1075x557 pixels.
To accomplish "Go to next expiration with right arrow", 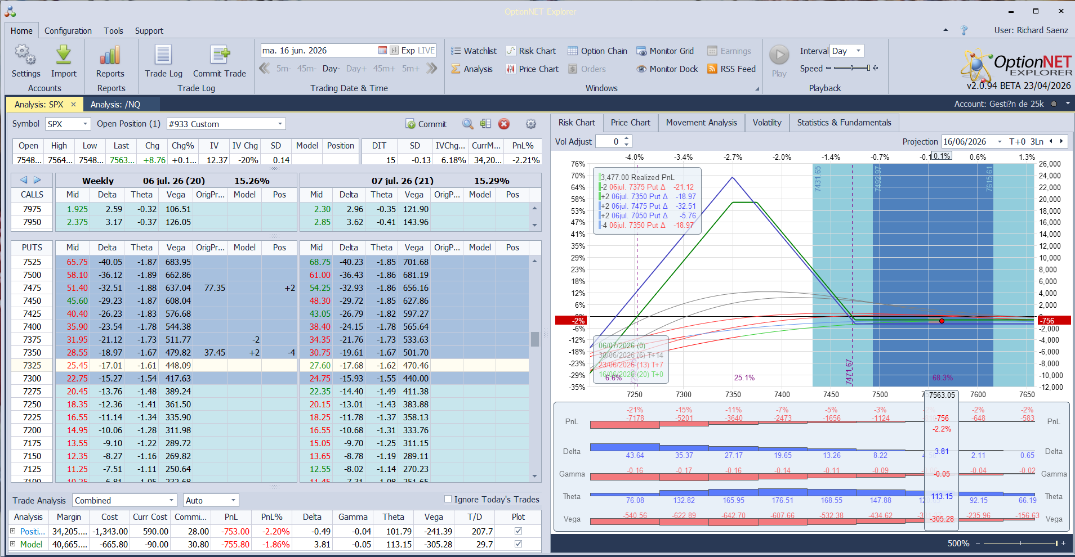I will click(37, 180).
